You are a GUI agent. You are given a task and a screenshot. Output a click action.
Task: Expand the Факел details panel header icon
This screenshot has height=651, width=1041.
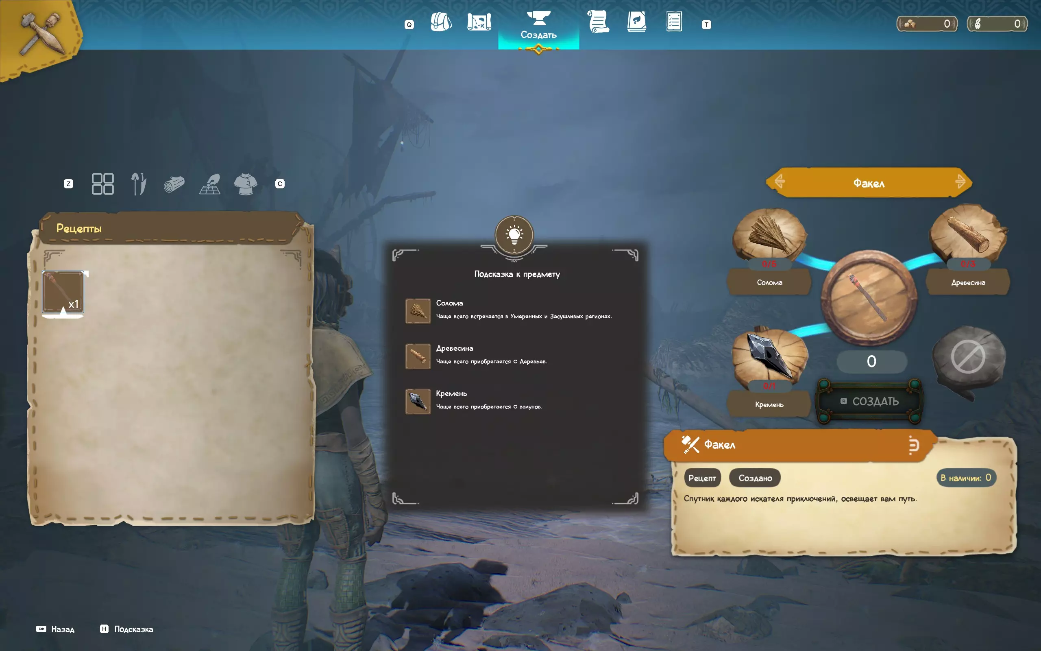913,445
